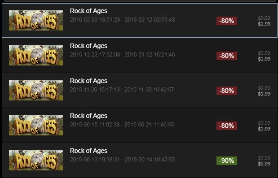The height and width of the screenshot is (178, 278).
Task: Click the -80% badge in the 2016-02-06 row
Action: 227,21
